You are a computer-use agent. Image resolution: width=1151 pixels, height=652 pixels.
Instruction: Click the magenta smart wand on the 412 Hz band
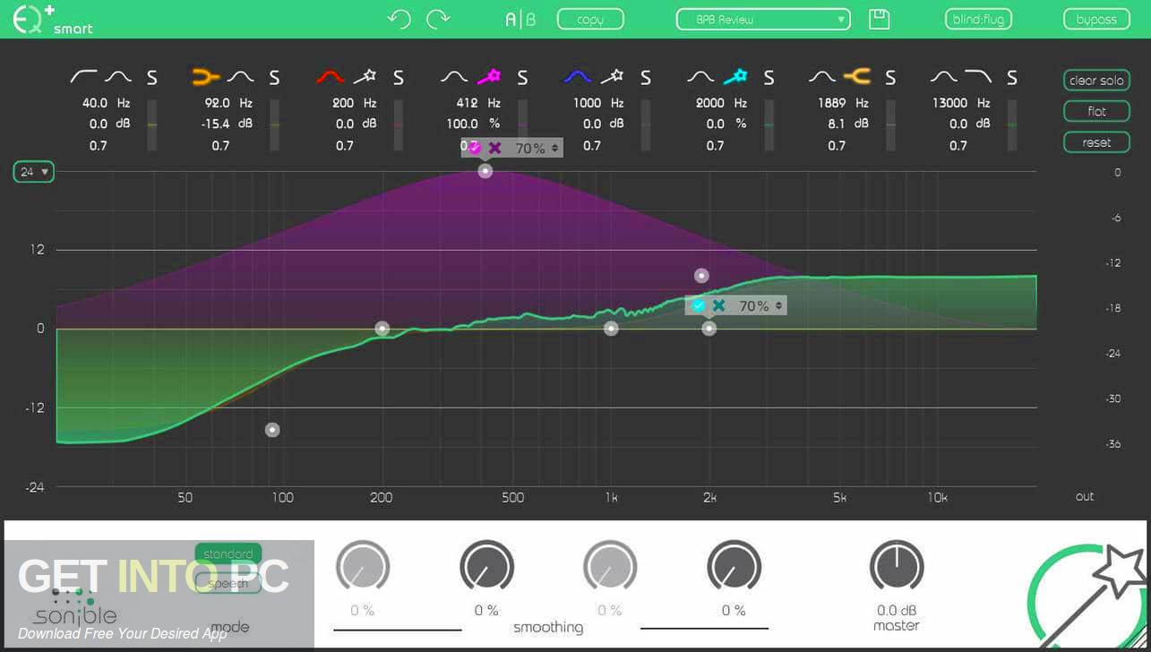point(488,78)
